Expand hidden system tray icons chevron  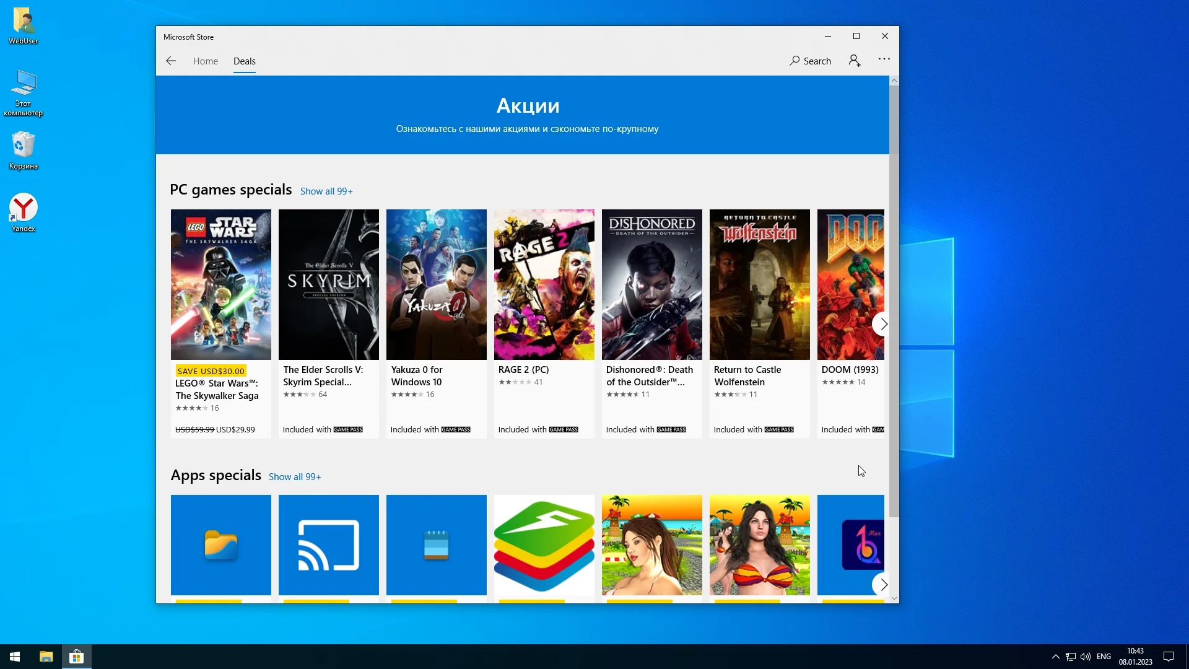[x=1055, y=657]
